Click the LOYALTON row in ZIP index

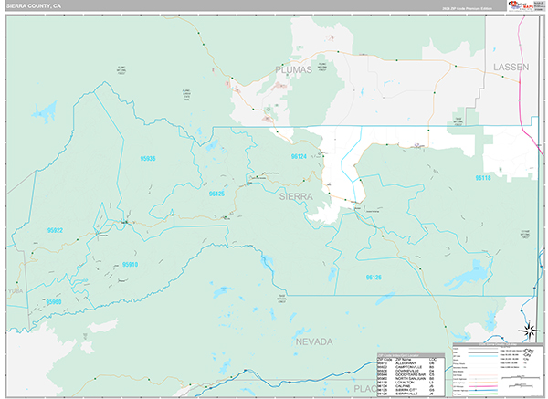pos(406,383)
